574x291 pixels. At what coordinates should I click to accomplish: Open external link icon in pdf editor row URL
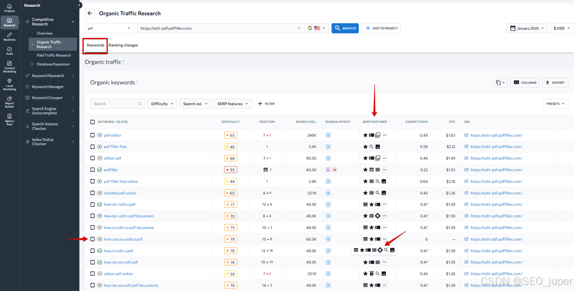point(466,135)
